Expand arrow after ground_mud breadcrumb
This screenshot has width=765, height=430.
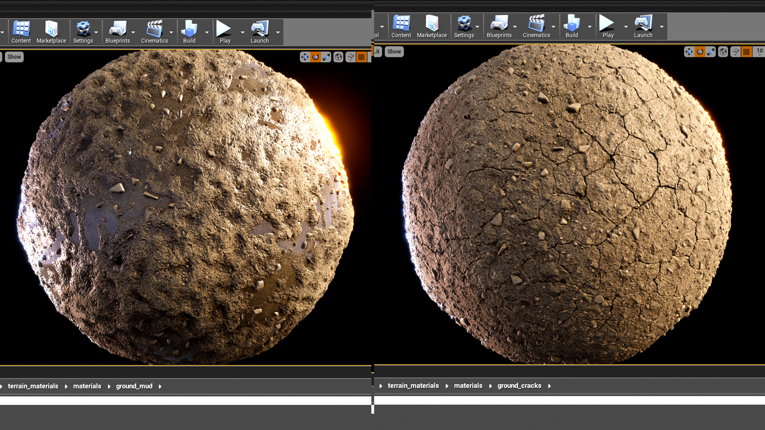160,387
